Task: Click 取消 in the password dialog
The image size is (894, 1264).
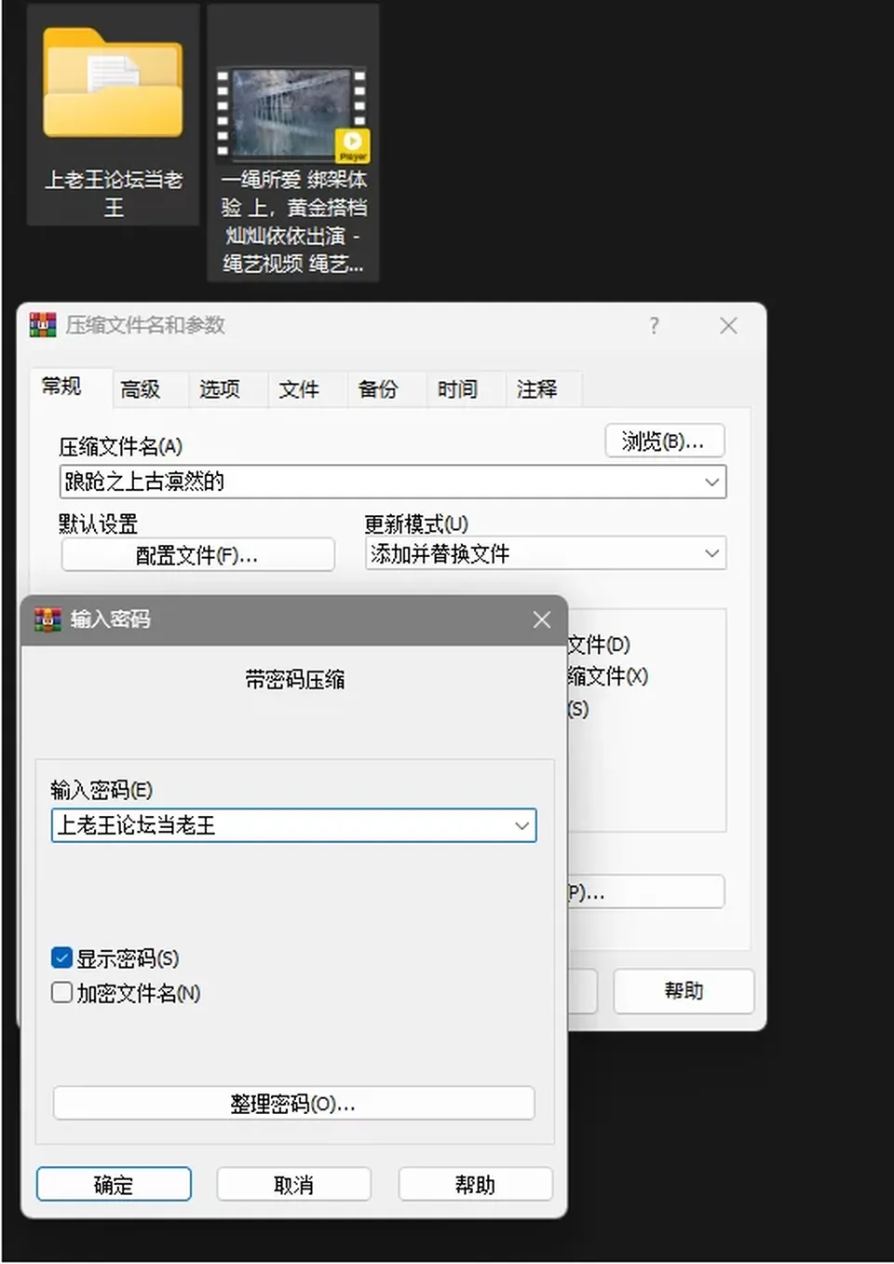Action: (x=294, y=1185)
